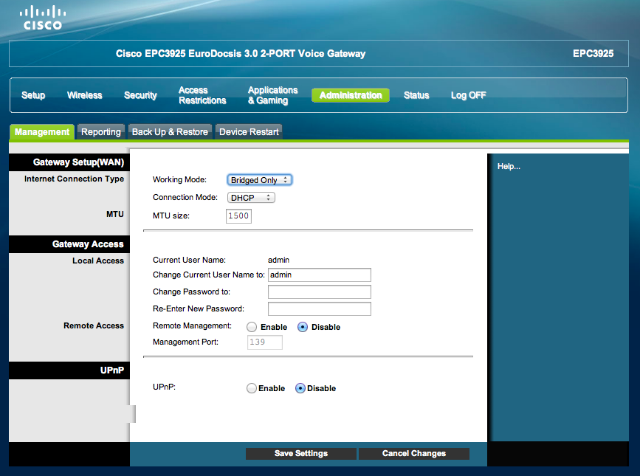Click the Current User Name value admin

point(278,260)
